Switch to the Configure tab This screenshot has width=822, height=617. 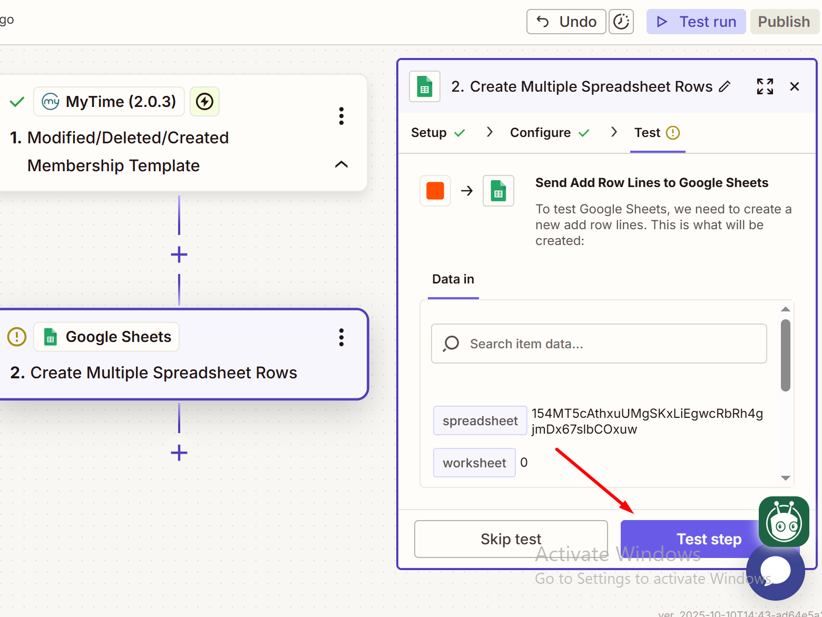click(550, 133)
